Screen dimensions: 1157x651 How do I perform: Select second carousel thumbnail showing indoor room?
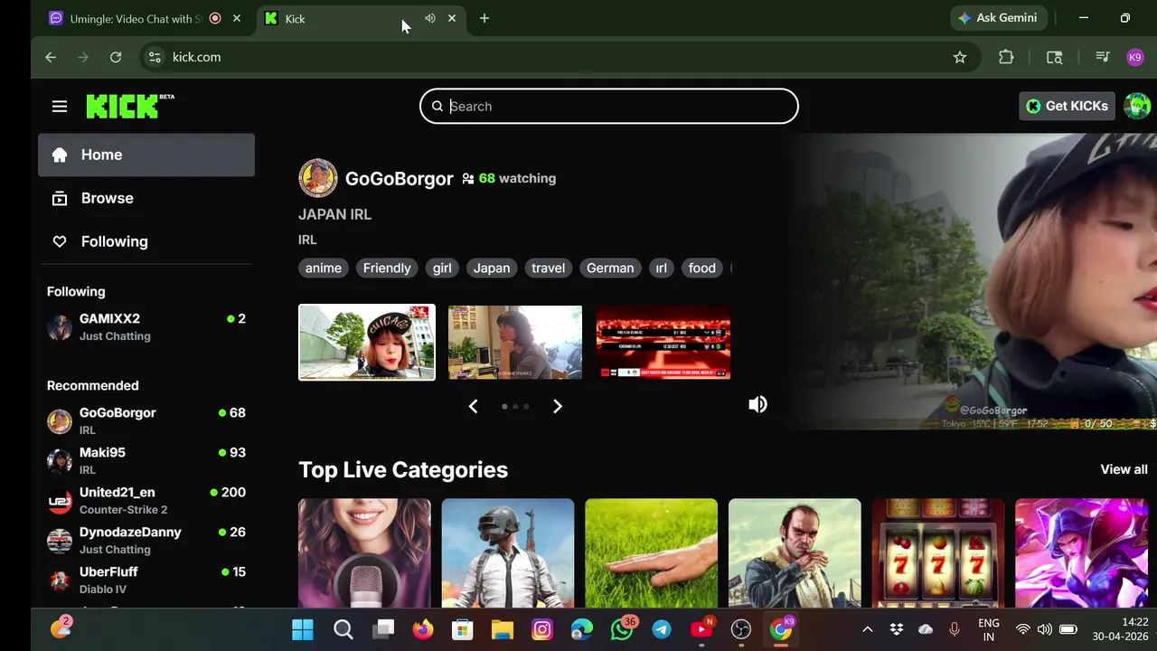coord(515,342)
